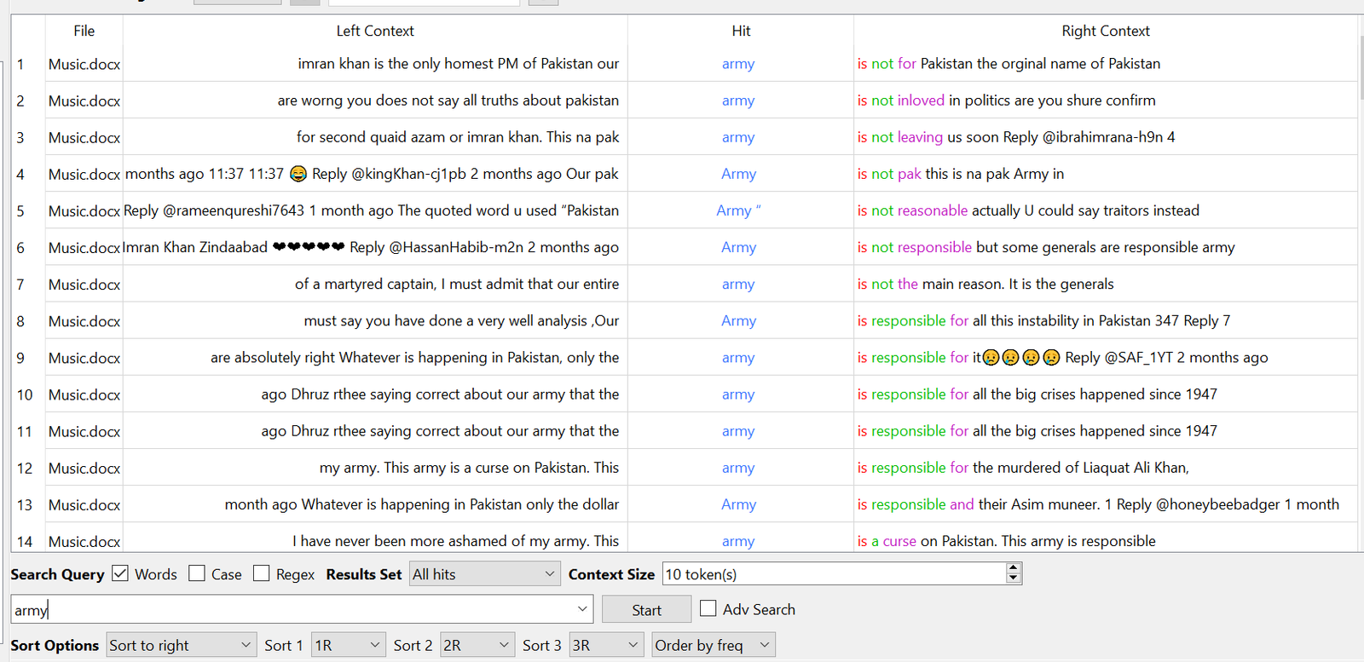
Task: Select hit 'army' in row 14
Action: tap(738, 541)
